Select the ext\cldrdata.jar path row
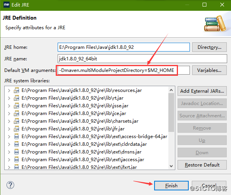The width and height of the screenshot is (231, 195). tap(84, 144)
